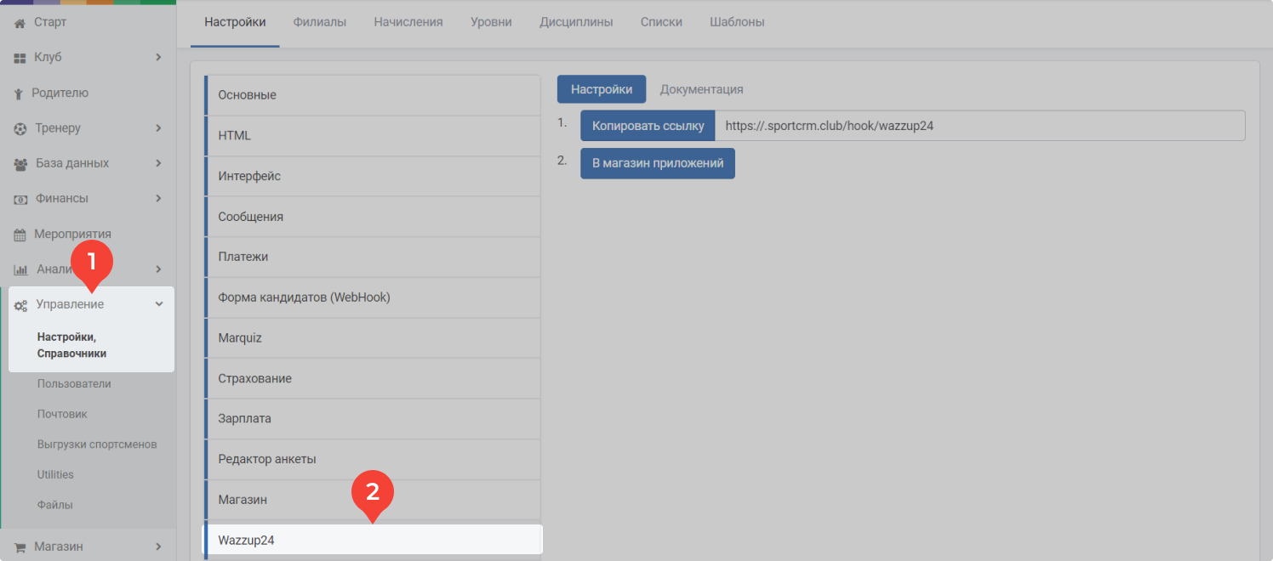1273x561 pixels.
Task: Open Настройки, Справочники submenu item
Action: (71, 345)
